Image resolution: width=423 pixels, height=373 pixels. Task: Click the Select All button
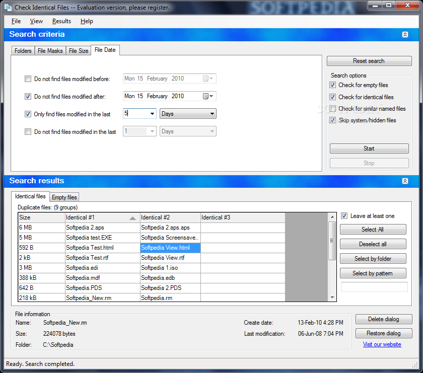point(373,230)
